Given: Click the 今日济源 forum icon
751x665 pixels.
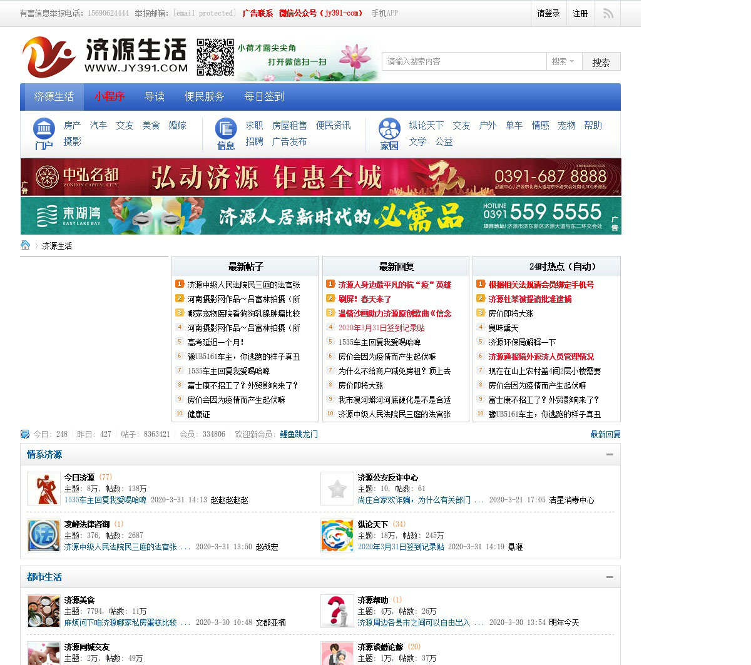Looking at the screenshot, I should pyautogui.click(x=43, y=489).
